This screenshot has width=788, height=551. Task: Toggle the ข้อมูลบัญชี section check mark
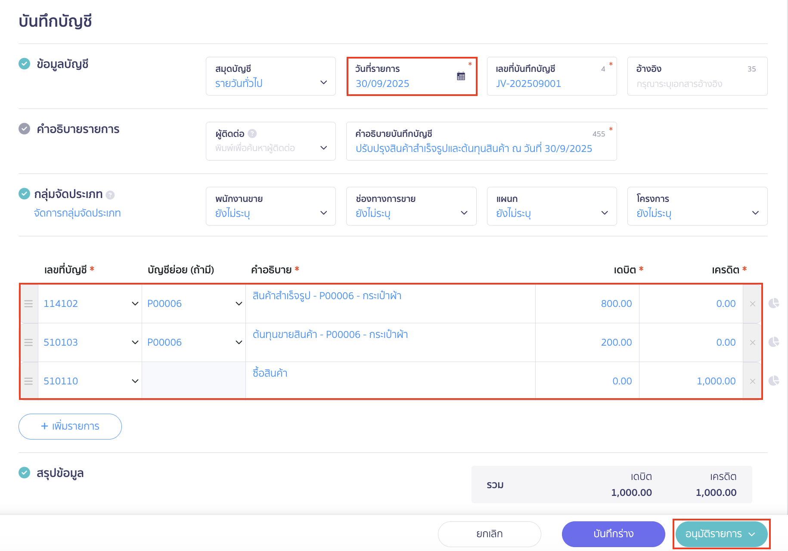point(25,64)
